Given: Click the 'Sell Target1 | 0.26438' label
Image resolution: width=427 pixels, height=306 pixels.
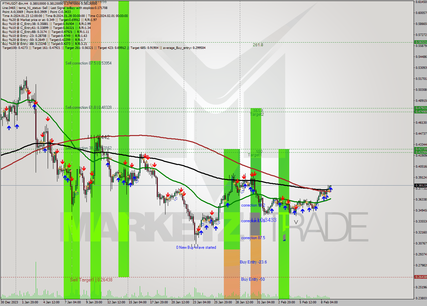Looking at the screenshot, I should pos(91,280).
